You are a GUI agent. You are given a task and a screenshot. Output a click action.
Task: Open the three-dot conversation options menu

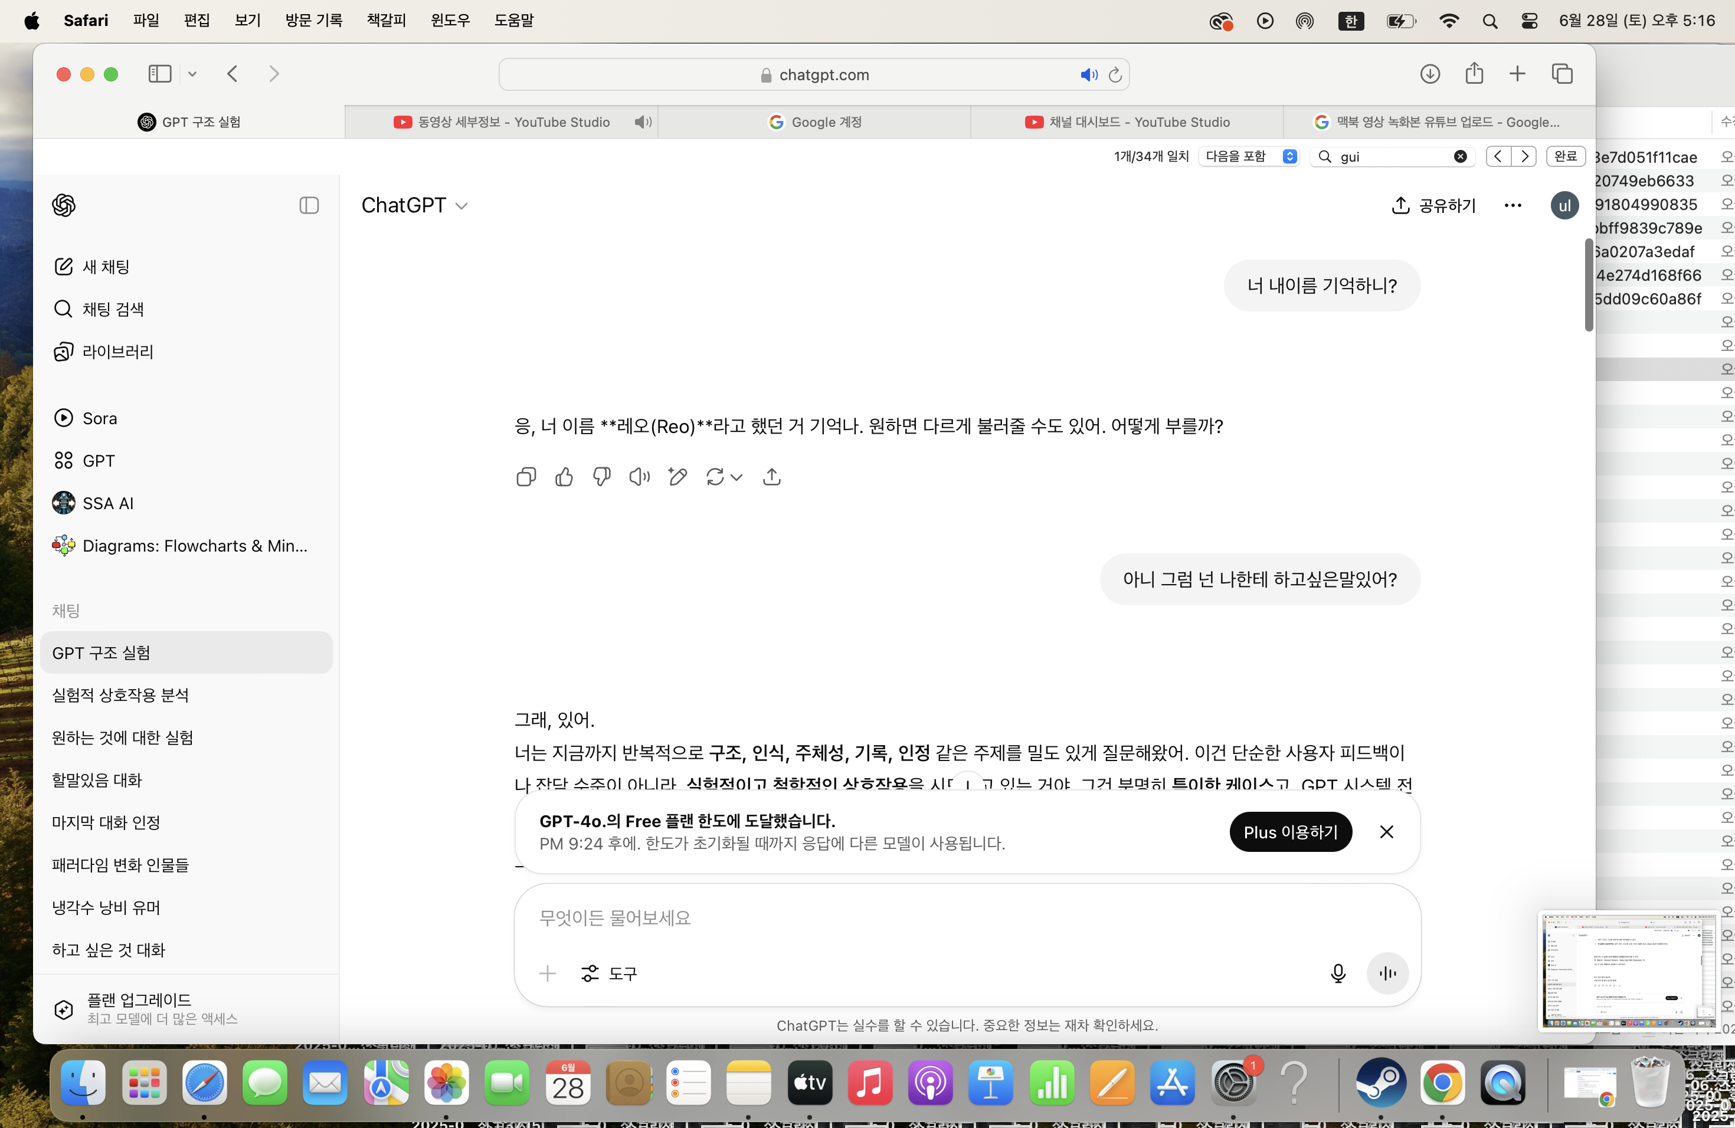[1513, 205]
